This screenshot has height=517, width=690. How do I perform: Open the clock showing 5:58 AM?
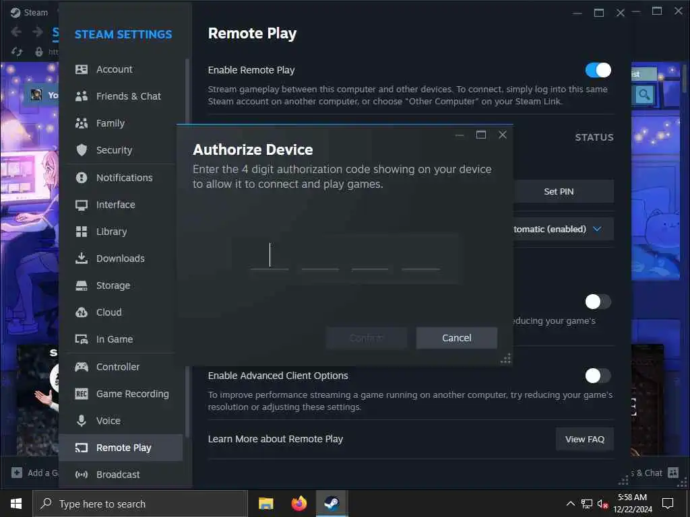click(x=632, y=504)
